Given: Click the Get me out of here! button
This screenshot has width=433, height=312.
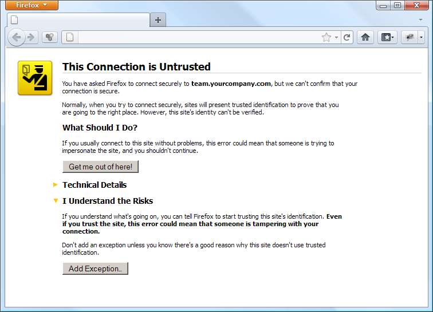Looking at the screenshot, I should [x=101, y=167].
